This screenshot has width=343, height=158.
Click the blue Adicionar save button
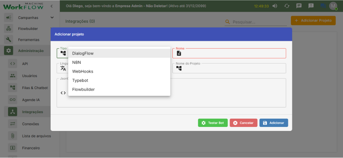(274, 123)
